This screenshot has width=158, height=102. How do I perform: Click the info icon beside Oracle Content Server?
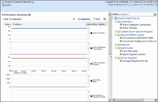click(x=33, y=2)
